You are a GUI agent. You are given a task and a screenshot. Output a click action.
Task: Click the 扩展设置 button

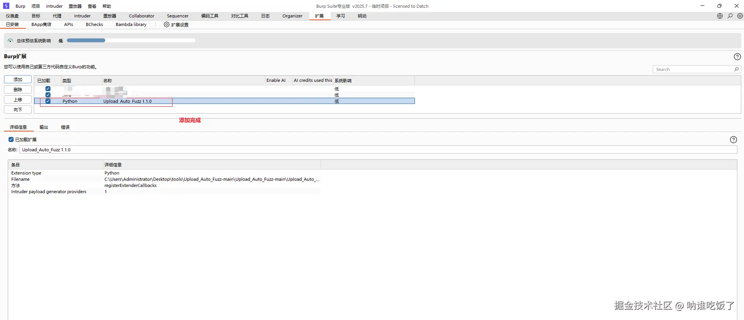(176, 24)
